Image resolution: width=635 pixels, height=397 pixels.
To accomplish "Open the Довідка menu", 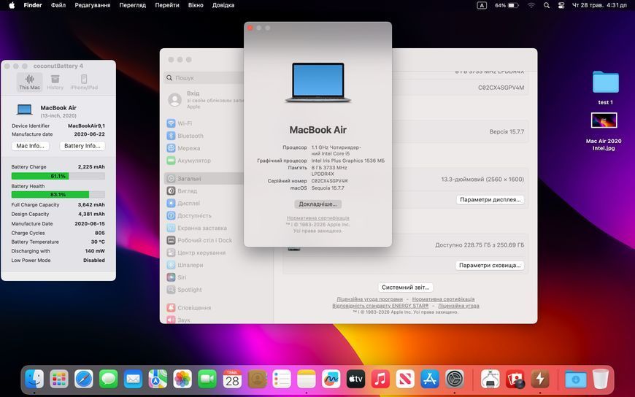I will tap(223, 5).
